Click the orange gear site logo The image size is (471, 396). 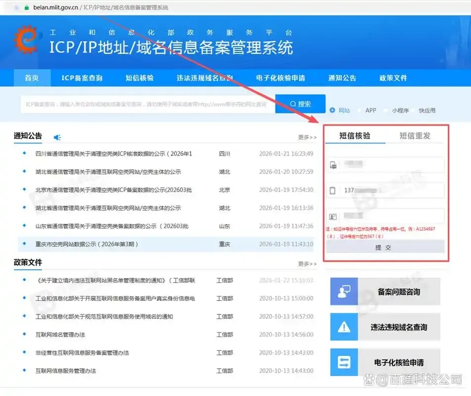pos(26,39)
